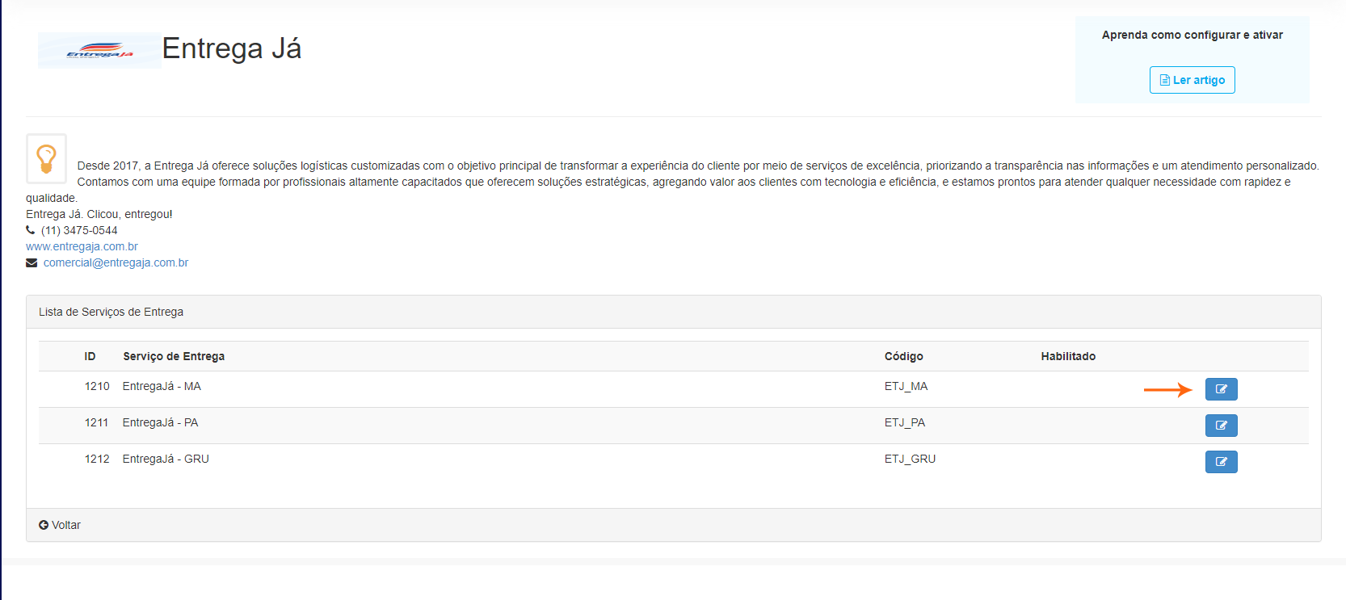Visit the www.entregaja.com.br website link
The image size is (1346, 600).
click(x=82, y=246)
